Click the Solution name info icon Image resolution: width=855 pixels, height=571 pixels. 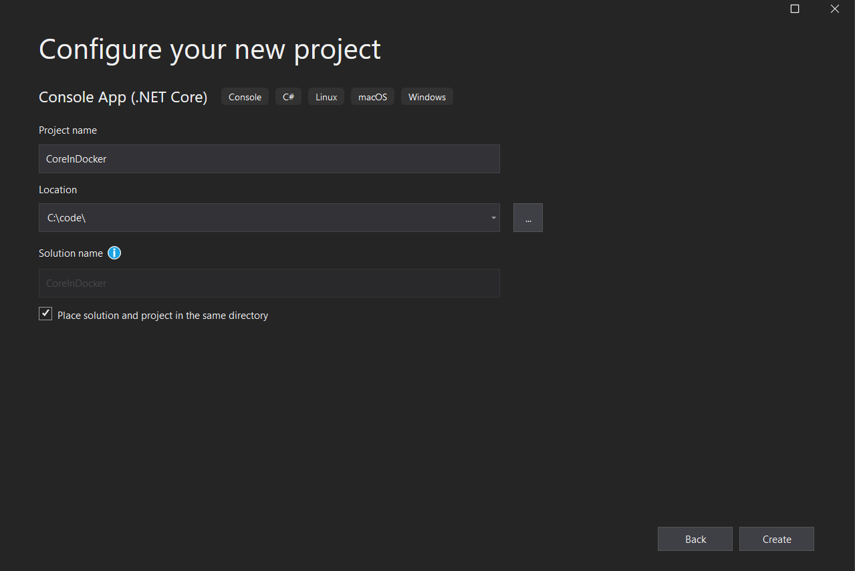tap(114, 253)
